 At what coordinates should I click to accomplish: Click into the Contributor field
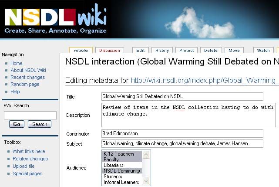coord(182,133)
